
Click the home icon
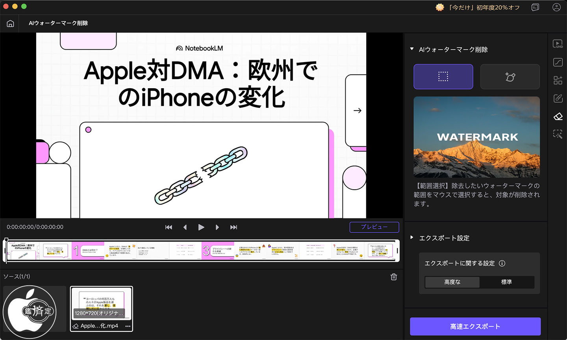pos(11,24)
